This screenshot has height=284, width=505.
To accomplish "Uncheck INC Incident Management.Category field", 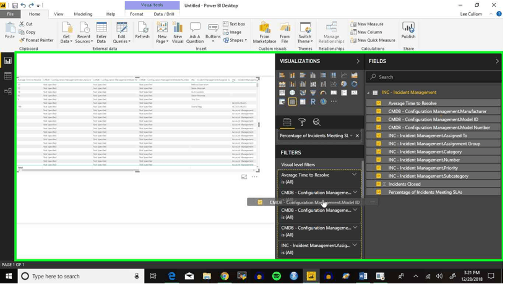I will (x=379, y=152).
